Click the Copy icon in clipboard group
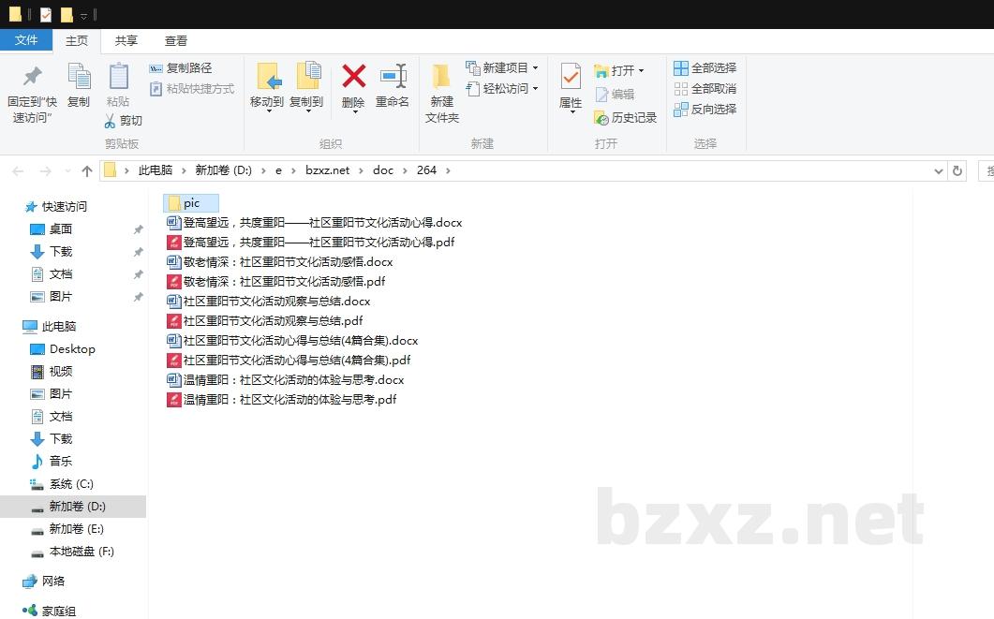This screenshot has height=619, width=994. point(79,77)
